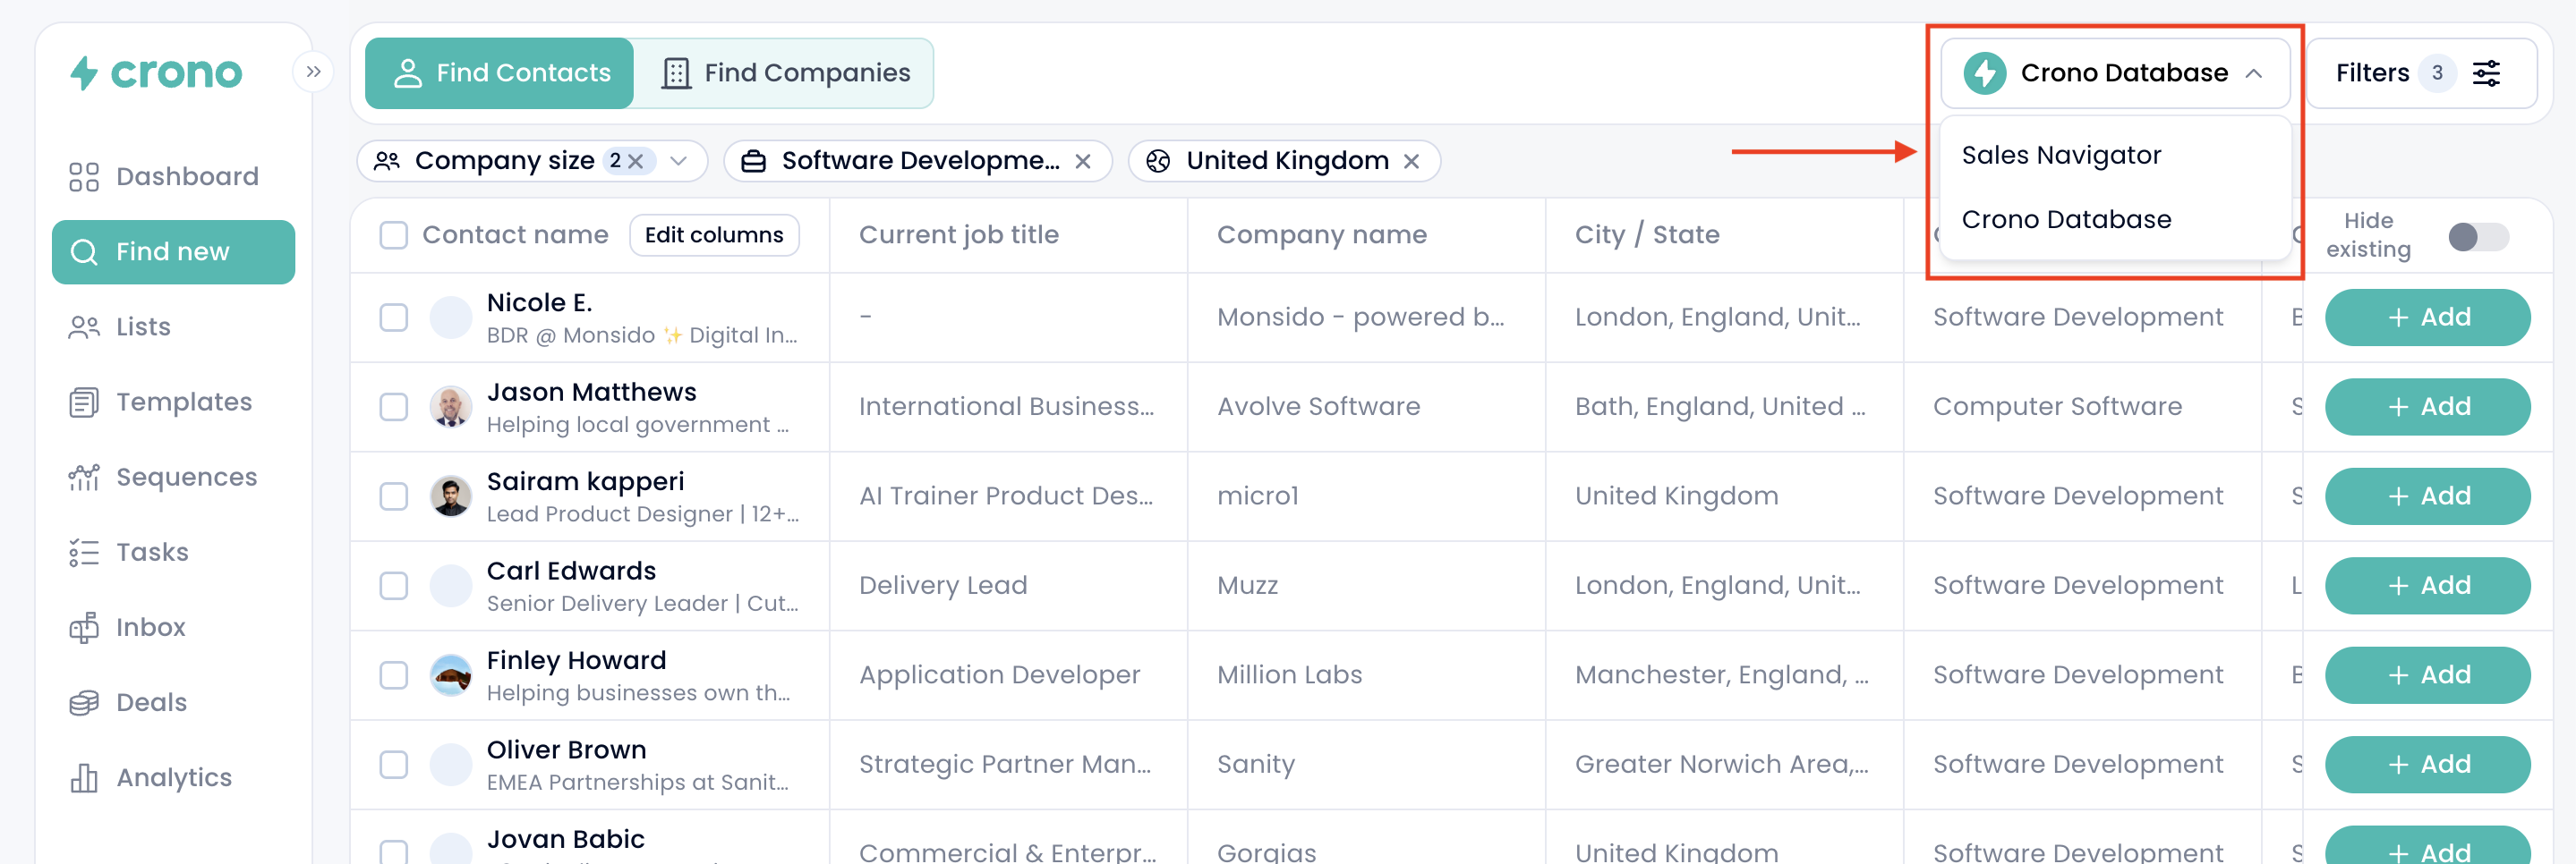Click the Lists people icon
This screenshot has width=2576, height=864.
(84, 326)
